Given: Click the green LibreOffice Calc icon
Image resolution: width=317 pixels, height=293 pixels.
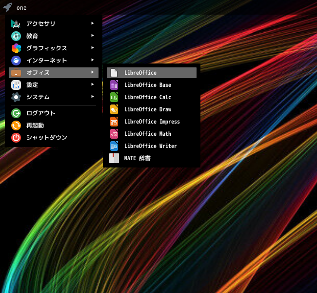Looking at the screenshot, I should [x=114, y=97].
